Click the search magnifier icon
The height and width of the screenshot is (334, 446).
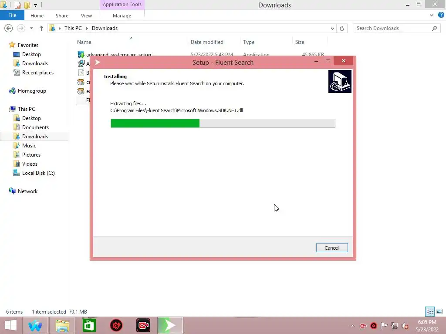tap(434, 28)
